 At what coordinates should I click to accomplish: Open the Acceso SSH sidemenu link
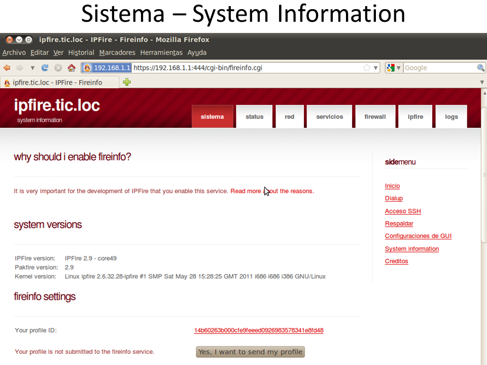coord(403,211)
